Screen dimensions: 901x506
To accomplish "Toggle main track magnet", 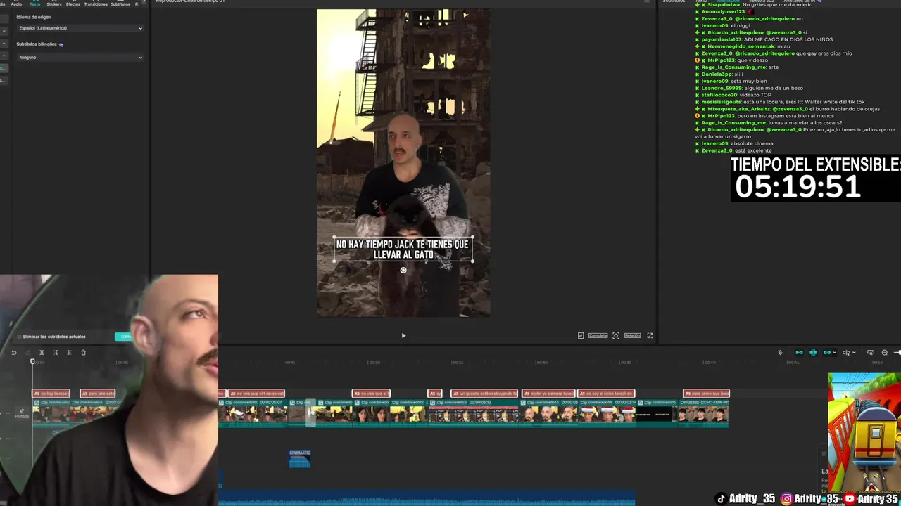I will tap(799, 352).
